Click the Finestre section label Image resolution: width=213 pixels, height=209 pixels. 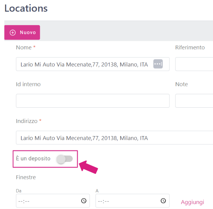click(x=26, y=177)
